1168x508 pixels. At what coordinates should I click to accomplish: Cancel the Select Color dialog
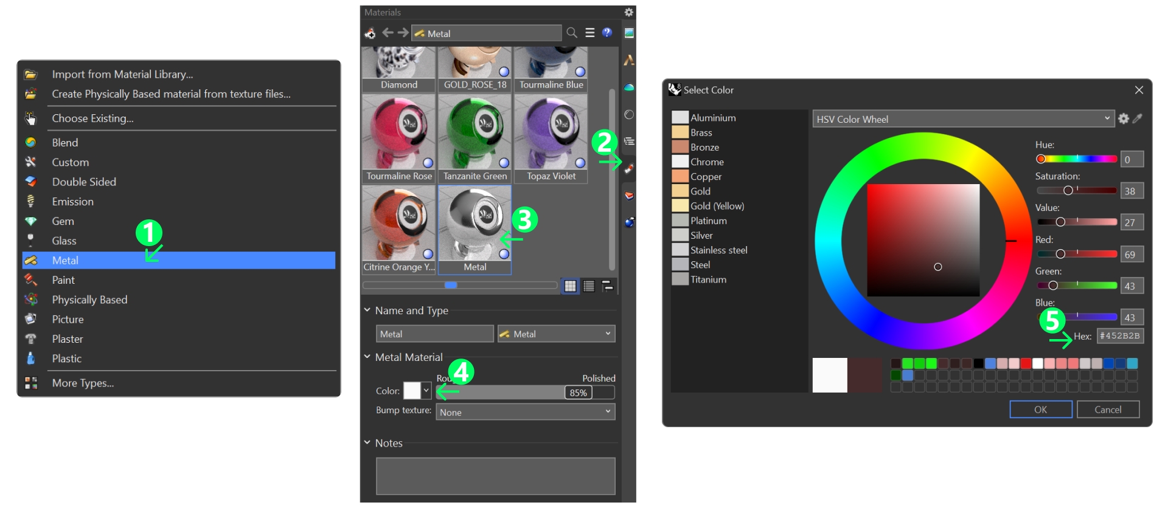(1108, 410)
